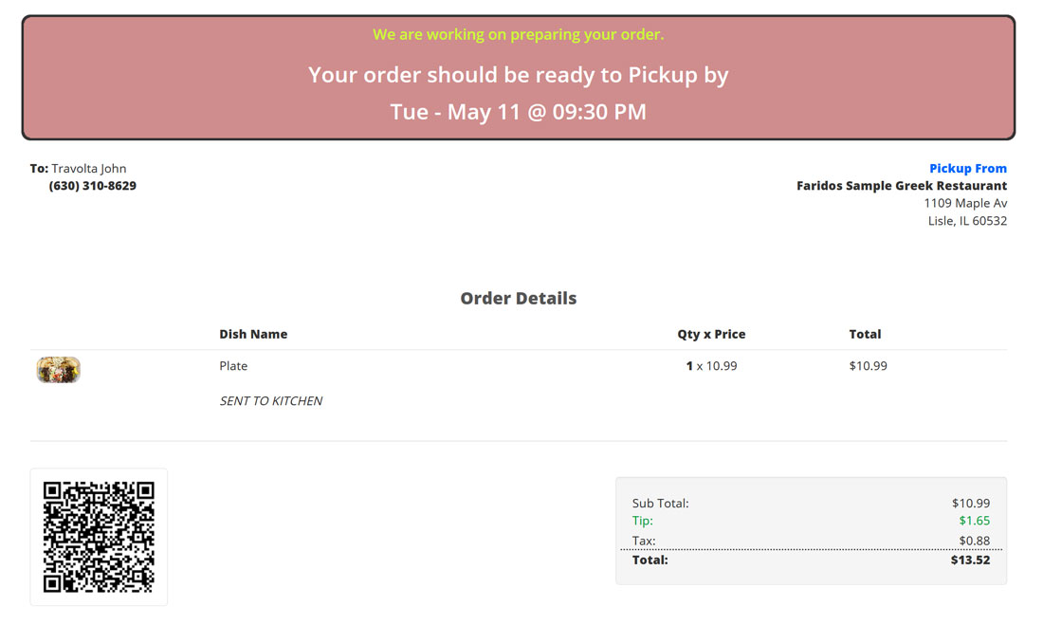1043x625 pixels.
Task: Select the Faridos Sample Greek Restaurant name
Action: pyautogui.click(x=902, y=186)
